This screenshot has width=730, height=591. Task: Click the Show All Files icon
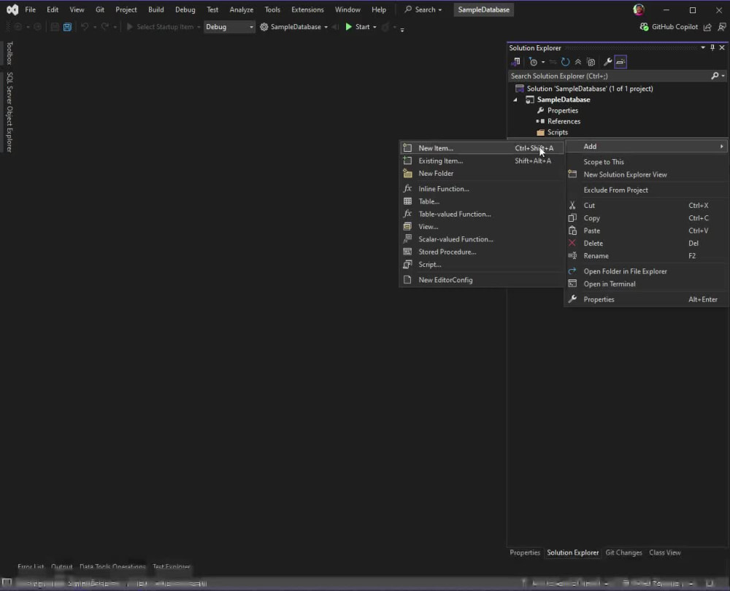(x=591, y=62)
